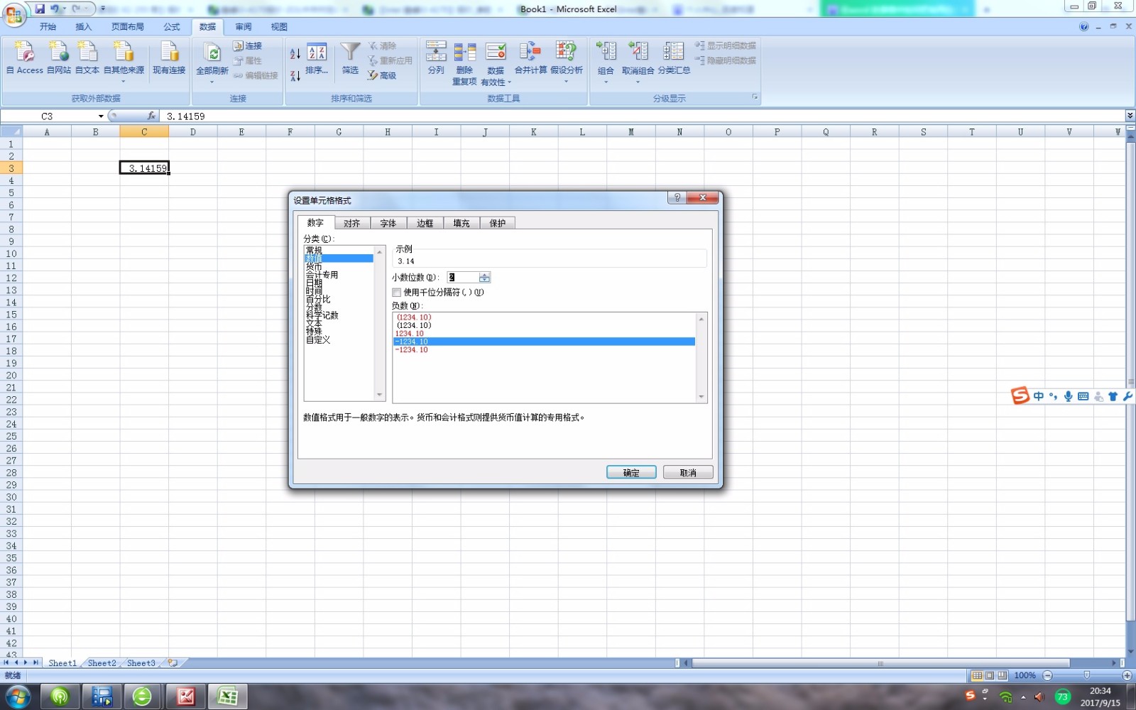
Task: Cancel the dialog with 取消
Action: [x=688, y=472]
